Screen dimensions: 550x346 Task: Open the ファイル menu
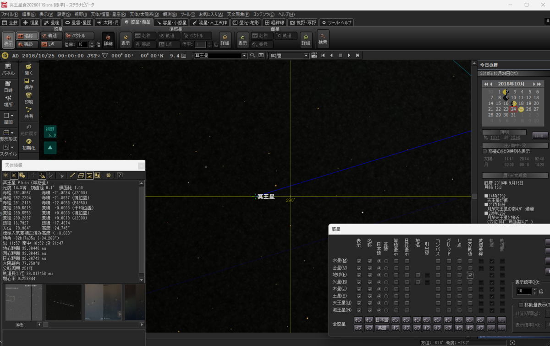(x=9, y=15)
